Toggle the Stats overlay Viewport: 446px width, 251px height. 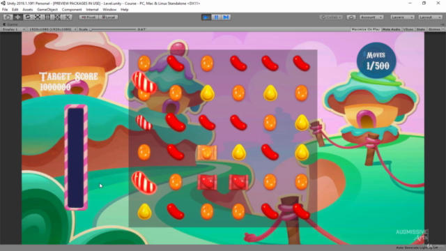[420, 29]
